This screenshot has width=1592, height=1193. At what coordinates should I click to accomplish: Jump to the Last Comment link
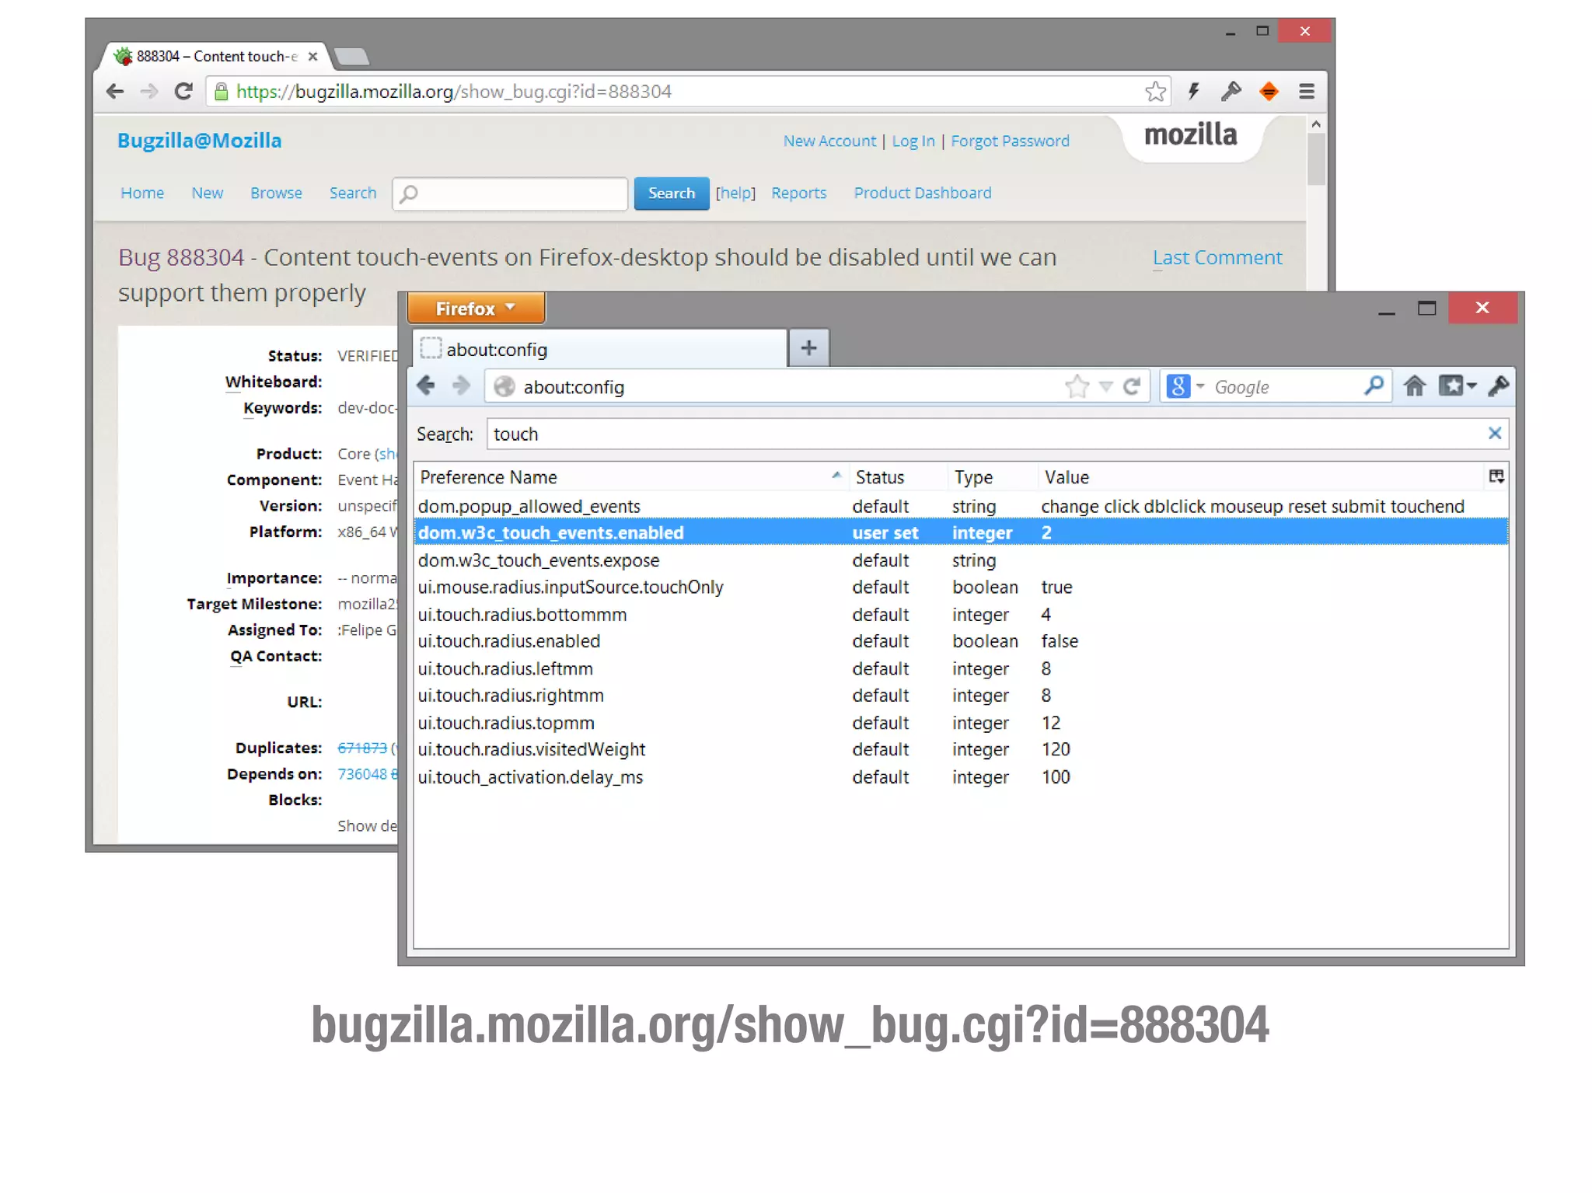click(x=1217, y=258)
